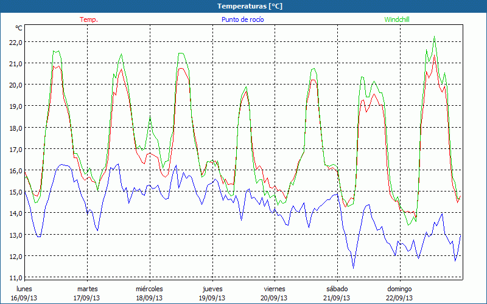Select the lunes day label
The image size is (487, 304).
[24, 289]
